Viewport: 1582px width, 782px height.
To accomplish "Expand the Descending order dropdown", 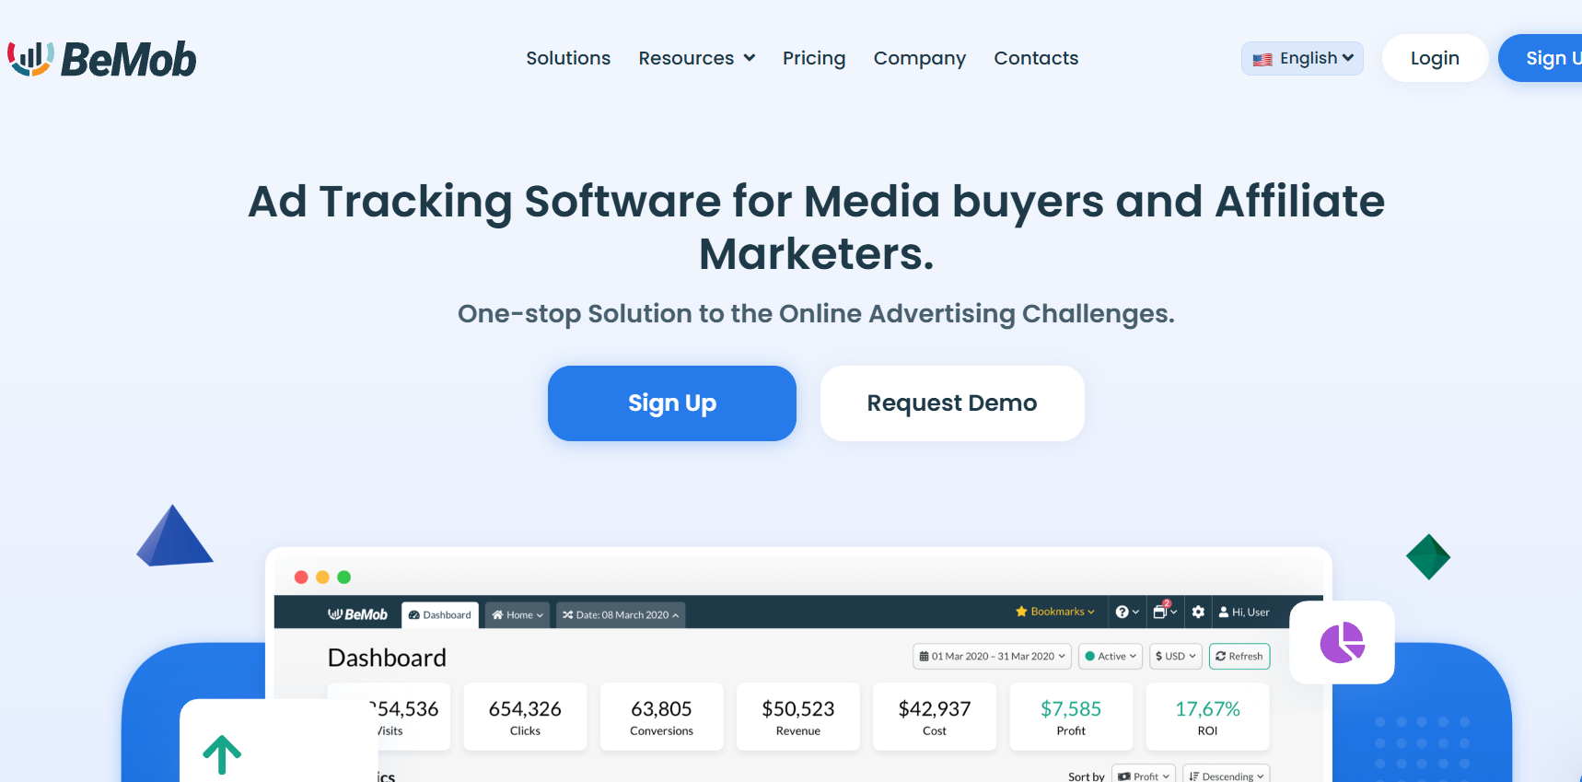I will click(1227, 776).
